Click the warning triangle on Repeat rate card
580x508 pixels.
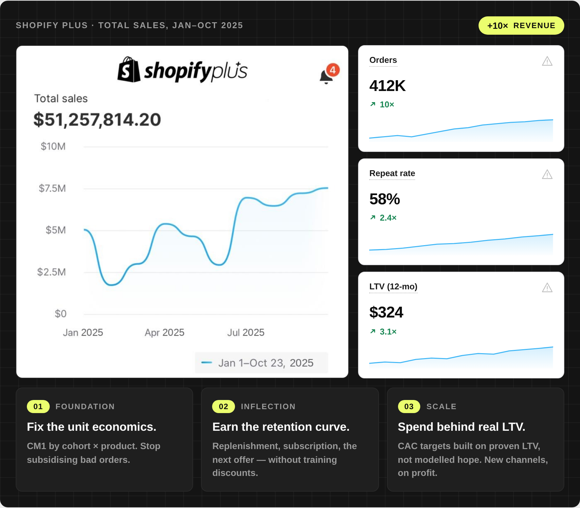click(547, 174)
